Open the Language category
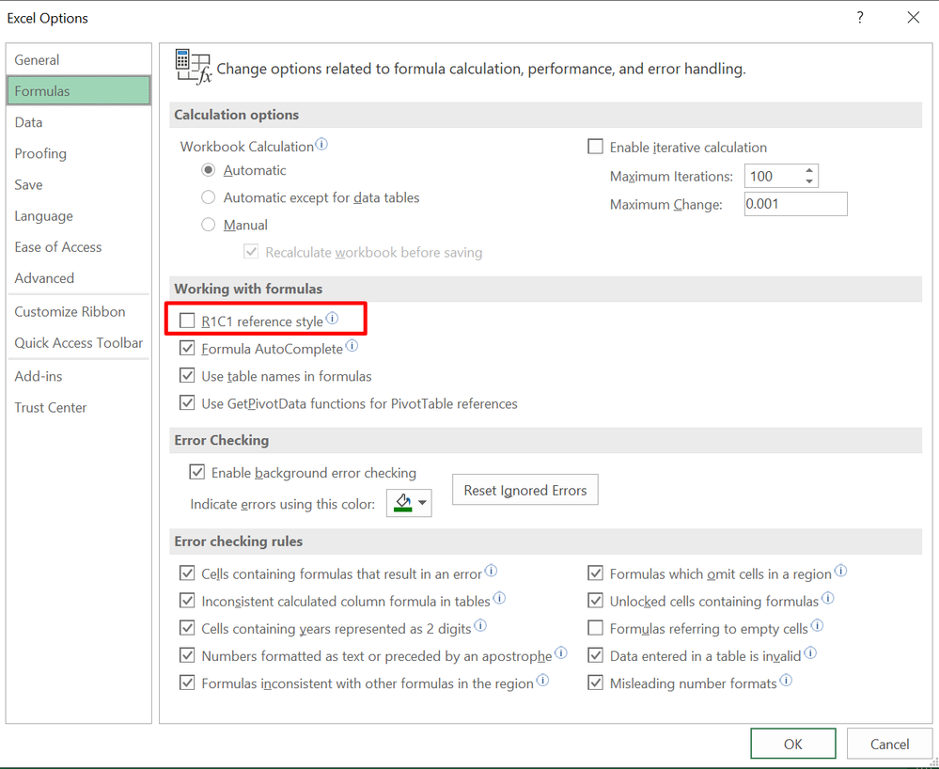 click(78, 215)
